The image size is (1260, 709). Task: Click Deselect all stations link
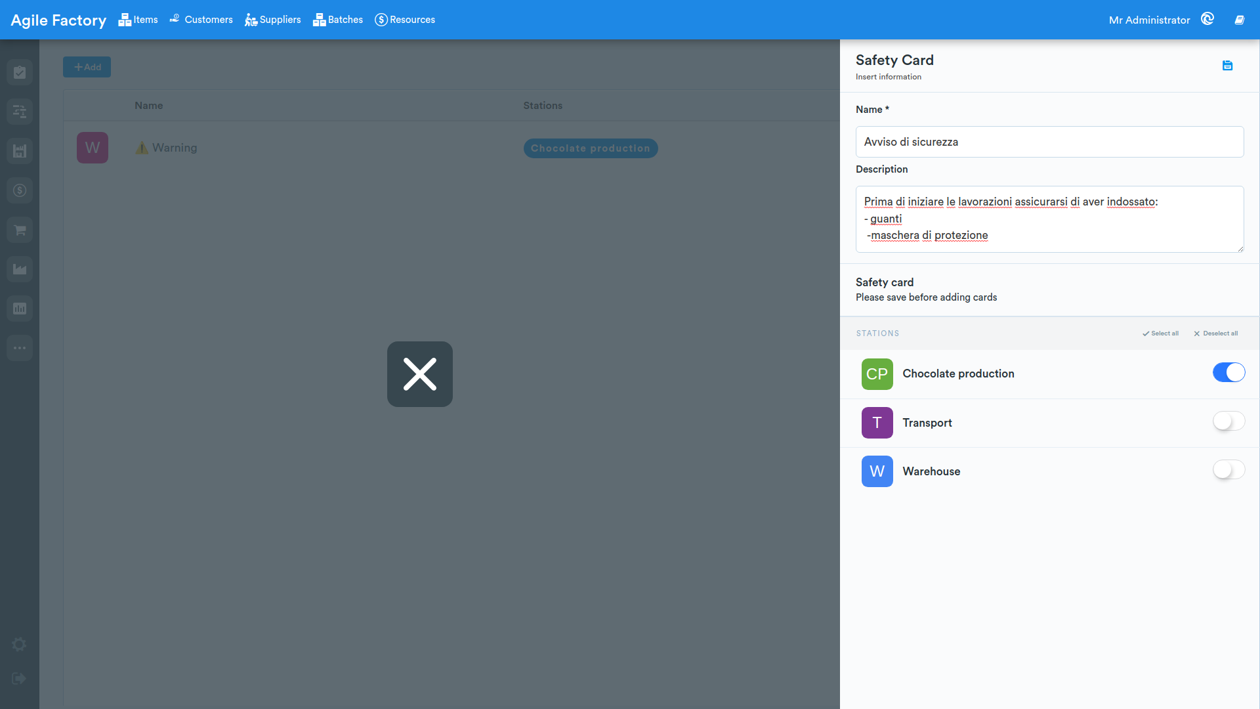(1215, 333)
